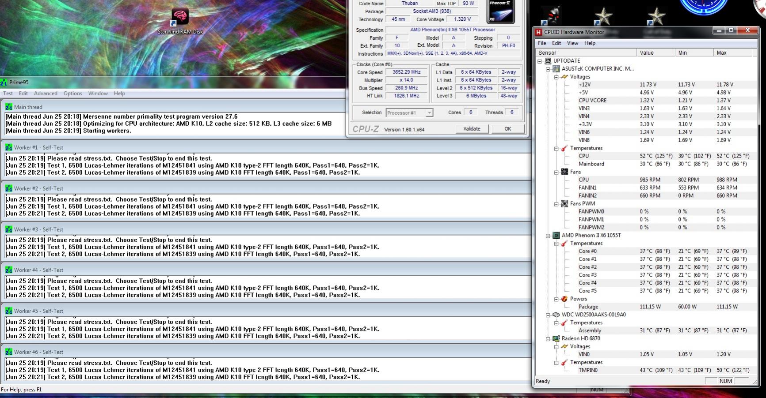The height and width of the screenshot is (398, 766).
Task: Click the Voltages icon under Radeon HD 6870
Action: pyautogui.click(x=564, y=346)
